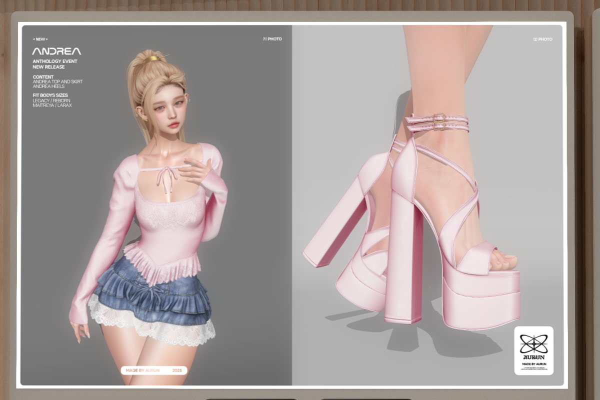Click the "ANTHOLOGY EVENT" text line
Viewport: 600px width, 400px height.
pos(55,61)
